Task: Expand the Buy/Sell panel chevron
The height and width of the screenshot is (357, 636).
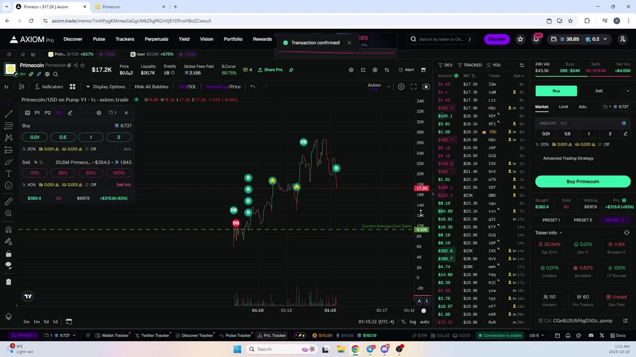Action: click(628, 91)
